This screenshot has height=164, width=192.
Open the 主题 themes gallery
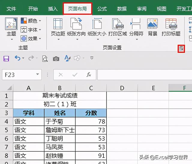point(11,29)
